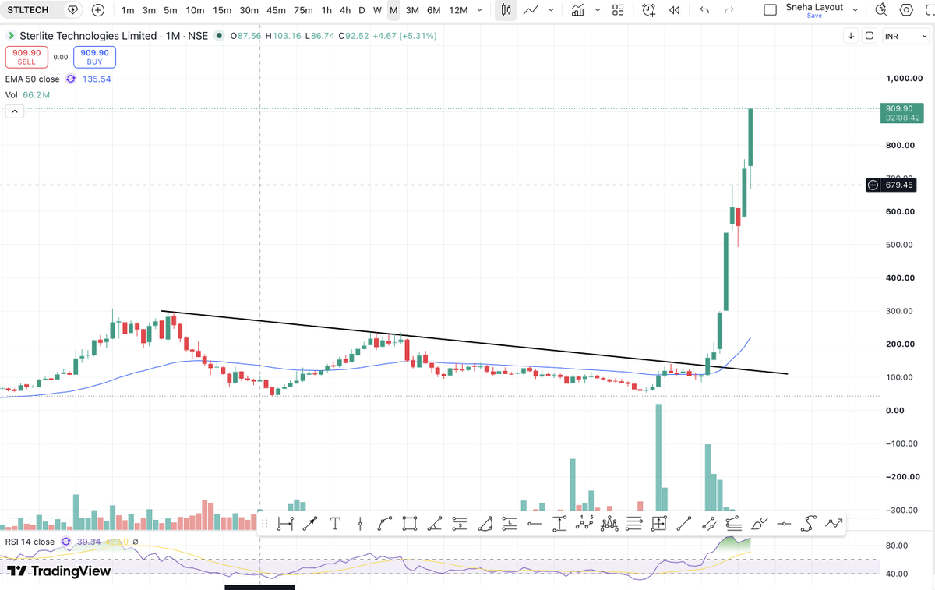The width and height of the screenshot is (935, 590).
Task: Open the Indicators icon in top toolbar
Action: click(577, 10)
